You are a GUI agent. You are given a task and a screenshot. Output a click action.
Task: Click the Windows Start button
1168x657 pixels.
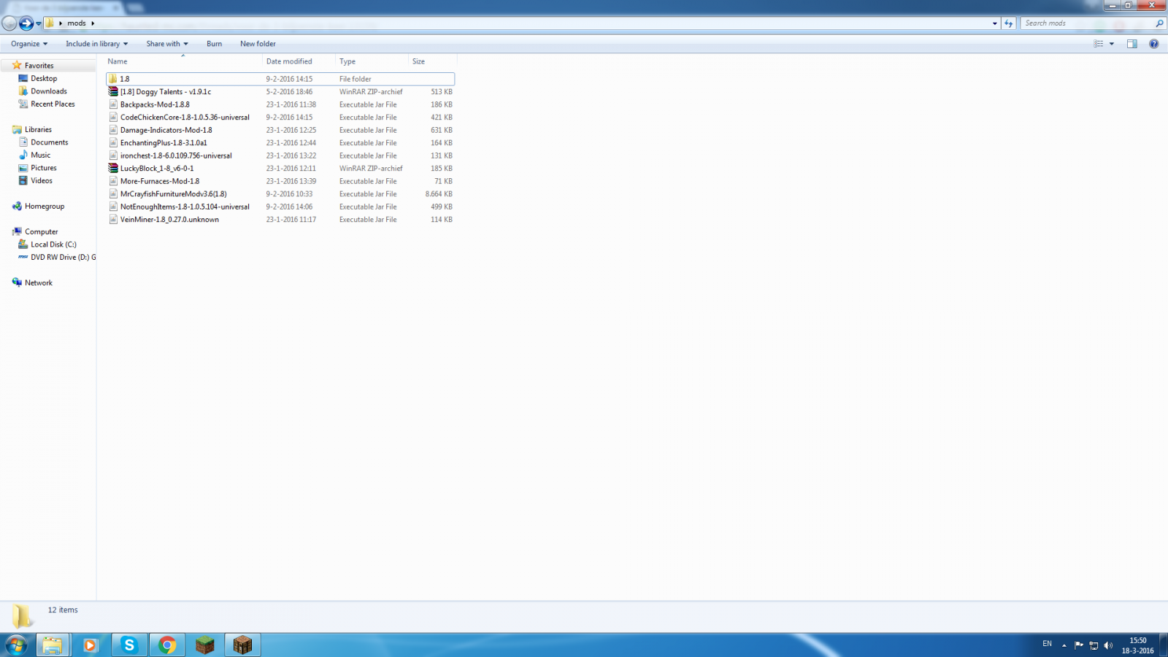16,645
